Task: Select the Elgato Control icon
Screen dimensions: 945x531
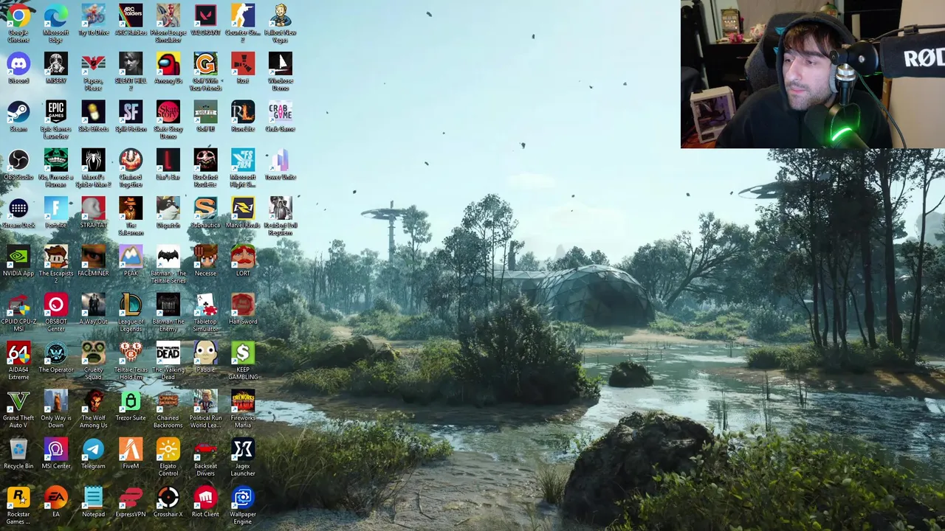Action: click(168, 449)
